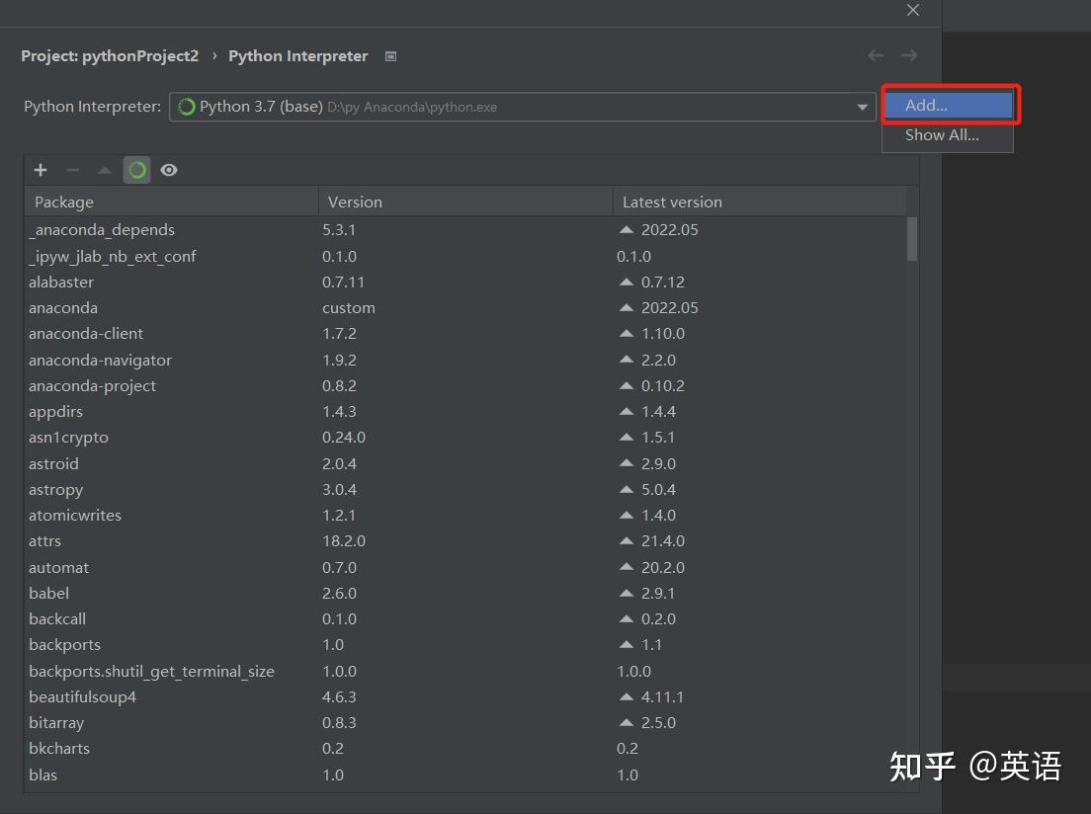Toggle conda environment mode in the toolbar
This screenshot has width=1091, height=814.
136,169
